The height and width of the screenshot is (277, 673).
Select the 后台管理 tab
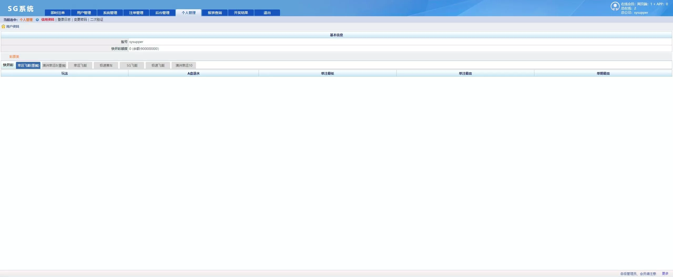coord(162,13)
